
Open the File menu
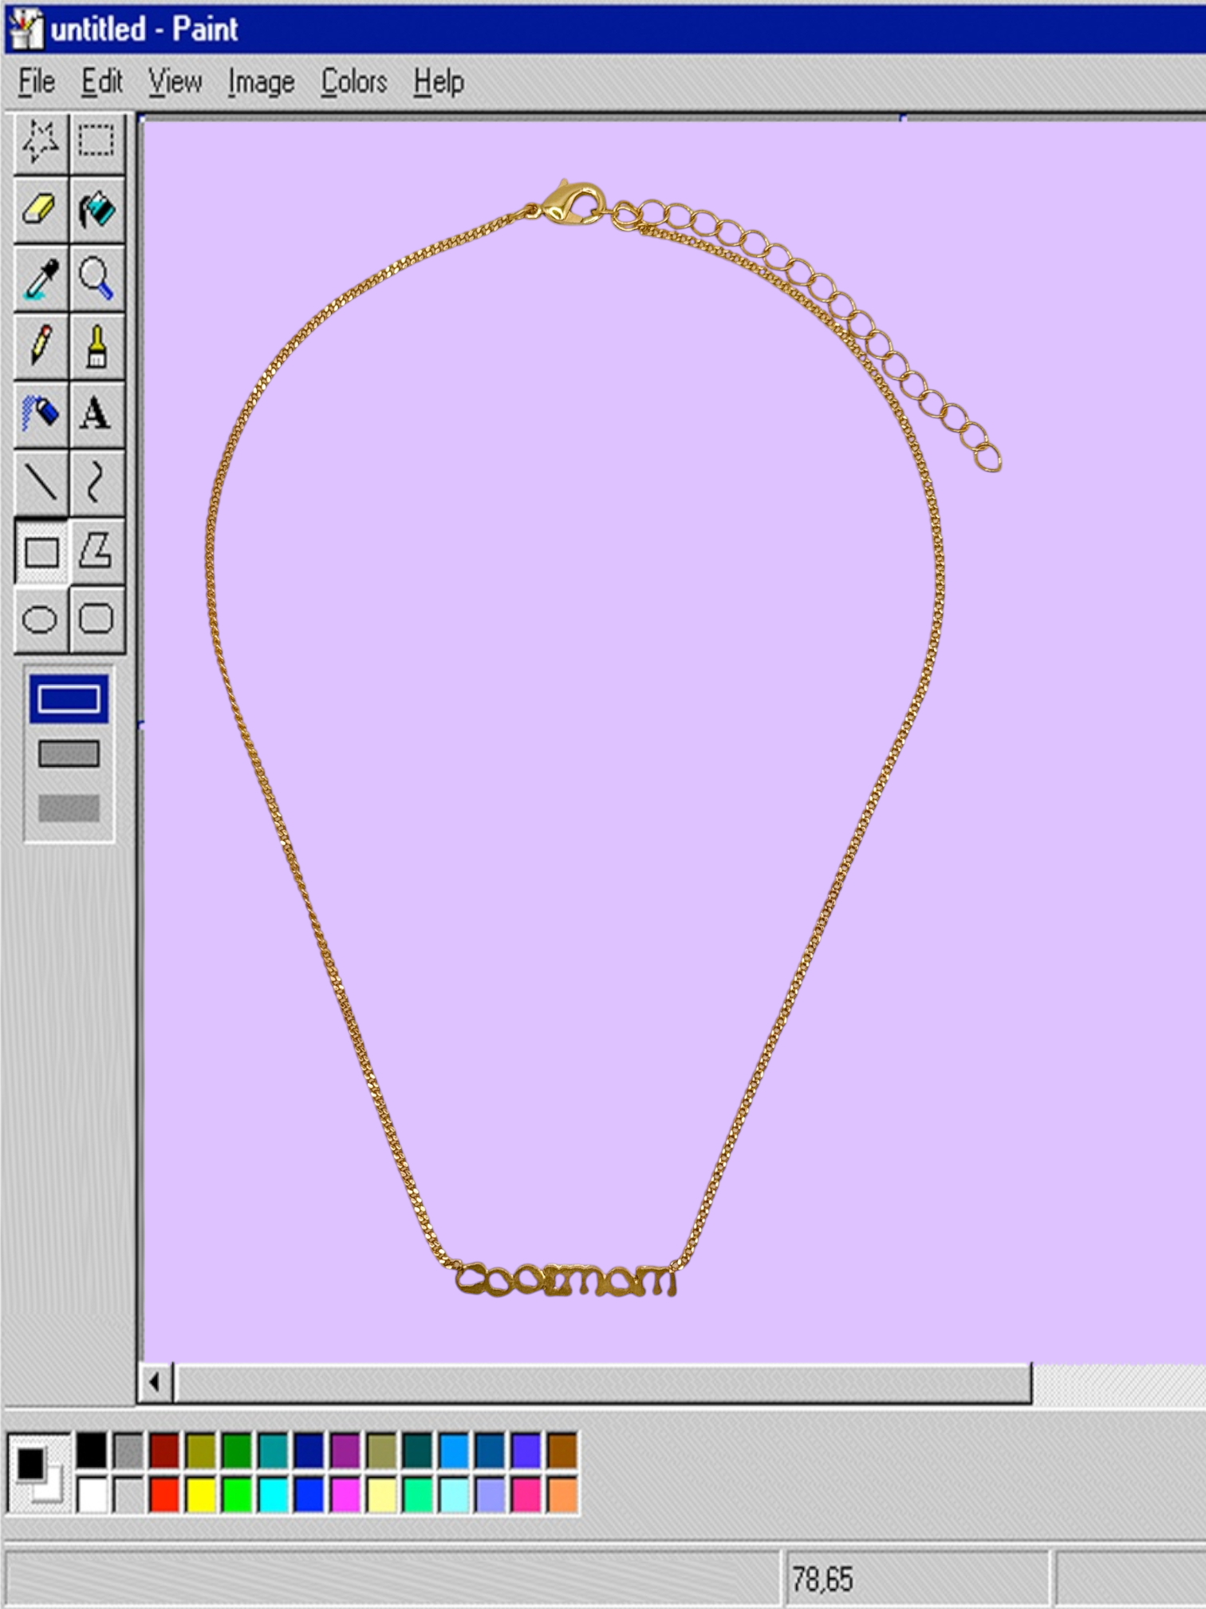[37, 81]
